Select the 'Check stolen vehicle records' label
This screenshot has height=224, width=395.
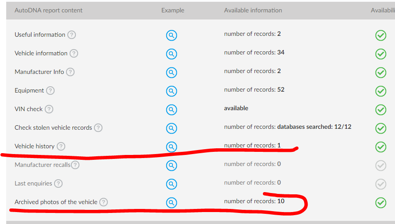click(53, 128)
